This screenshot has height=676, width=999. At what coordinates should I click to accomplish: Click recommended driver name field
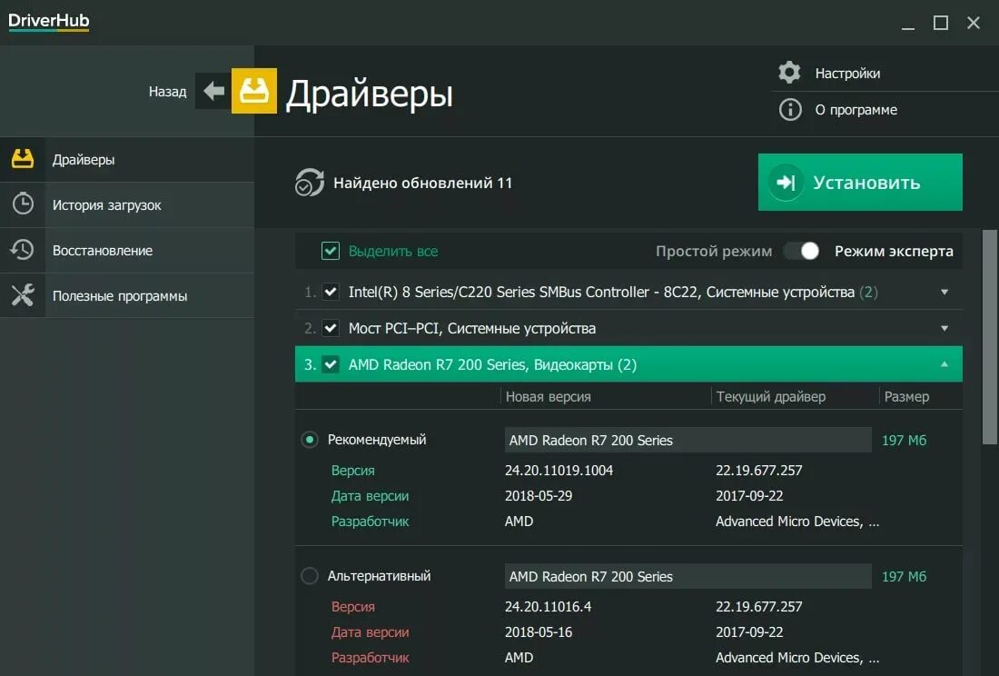[688, 440]
